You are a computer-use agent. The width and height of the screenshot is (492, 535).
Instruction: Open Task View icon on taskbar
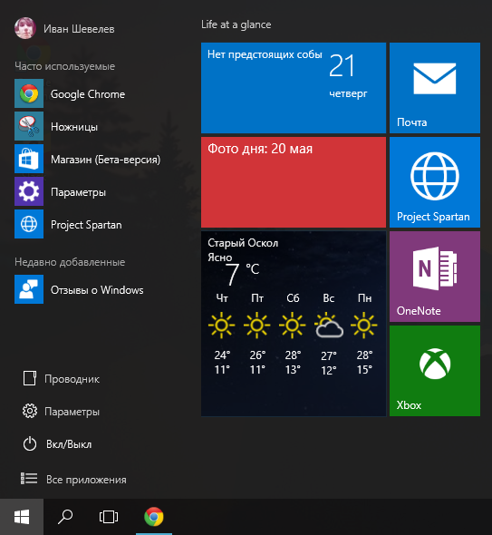[109, 517]
